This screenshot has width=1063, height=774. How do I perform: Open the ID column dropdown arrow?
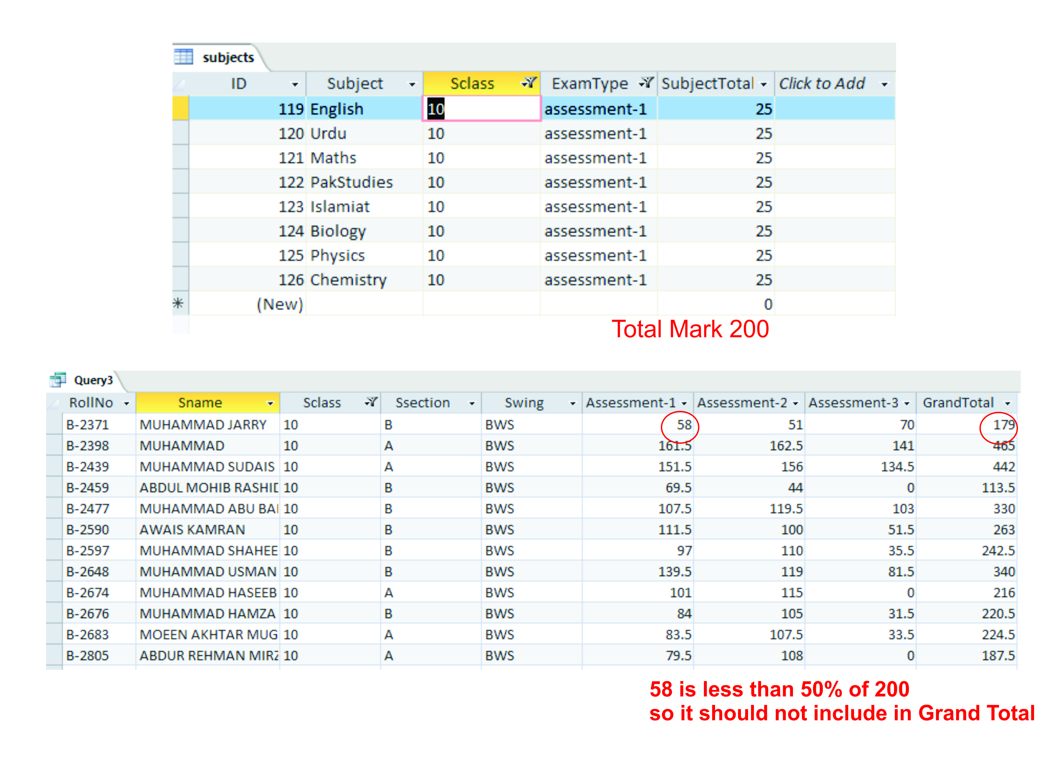(x=295, y=84)
